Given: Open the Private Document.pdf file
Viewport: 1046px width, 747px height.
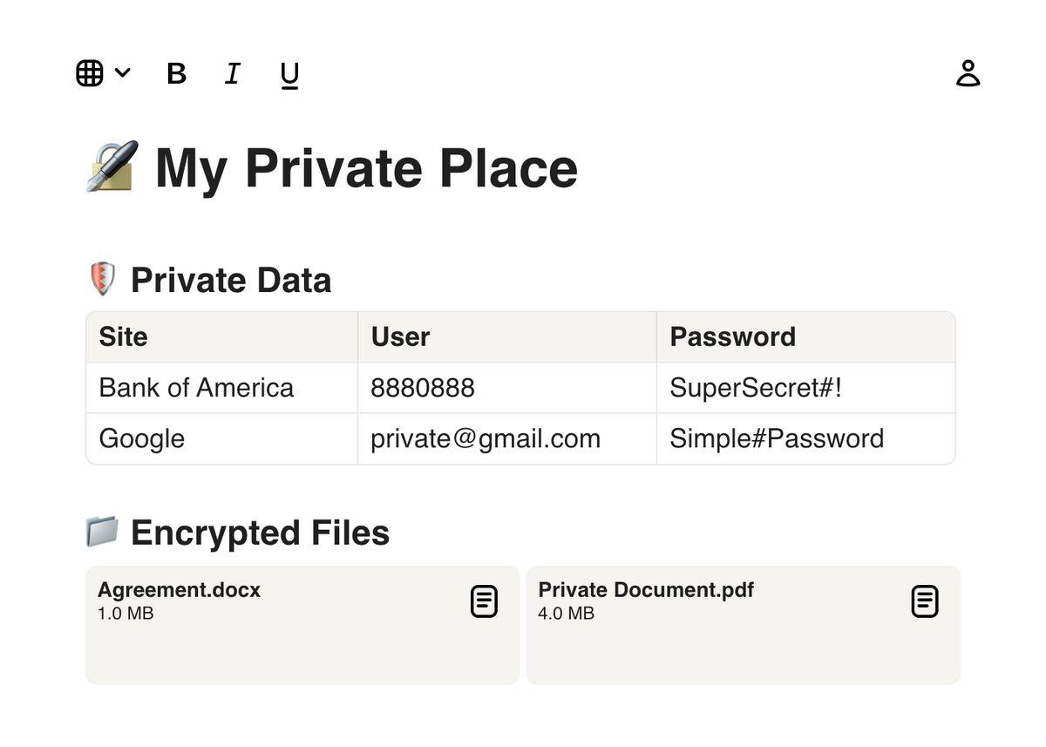Looking at the screenshot, I should click(x=744, y=625).
